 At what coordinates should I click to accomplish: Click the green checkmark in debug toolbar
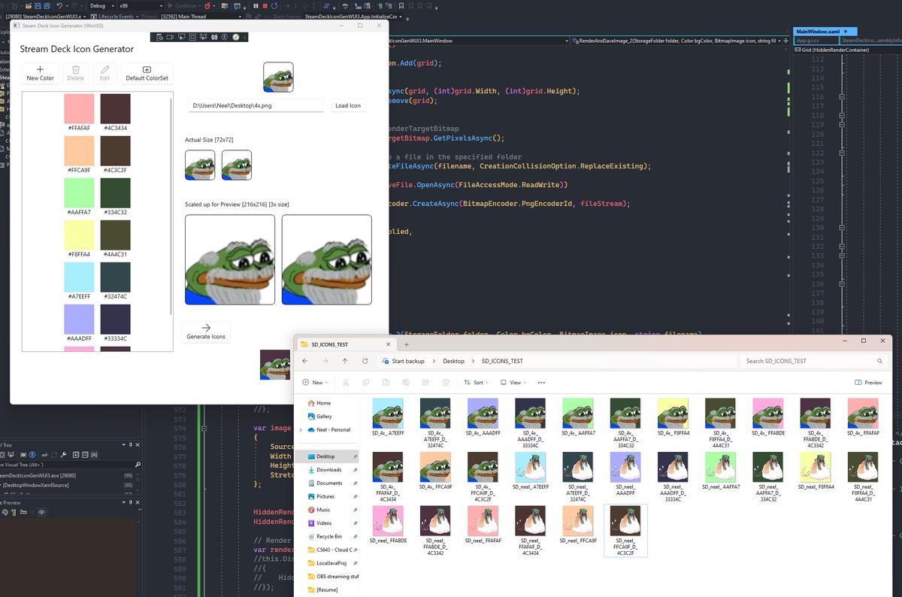(x=235, y=37)
